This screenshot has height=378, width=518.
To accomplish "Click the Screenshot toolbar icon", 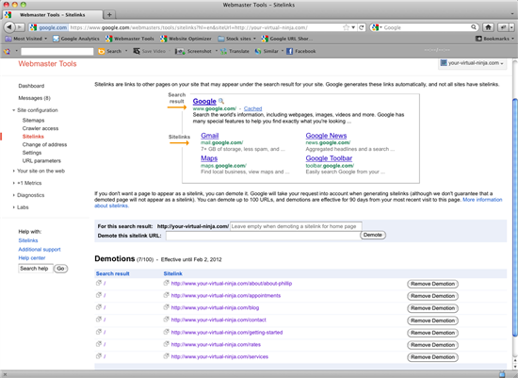I will (180, 51).
